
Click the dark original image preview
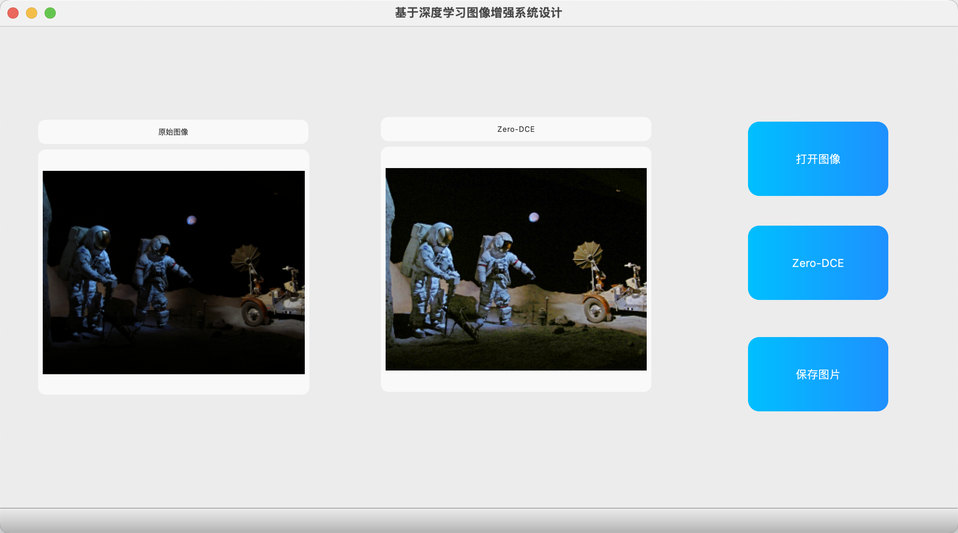pos(173,272)
